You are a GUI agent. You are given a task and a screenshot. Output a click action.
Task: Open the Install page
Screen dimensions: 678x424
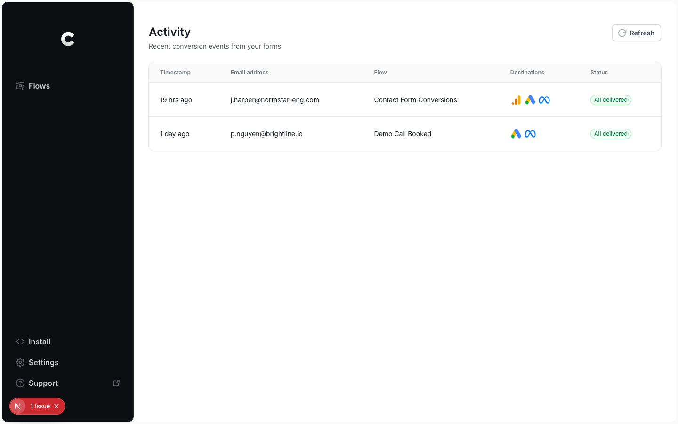(68, 342)
